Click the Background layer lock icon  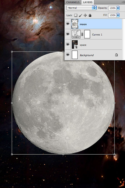coord(116,55)
